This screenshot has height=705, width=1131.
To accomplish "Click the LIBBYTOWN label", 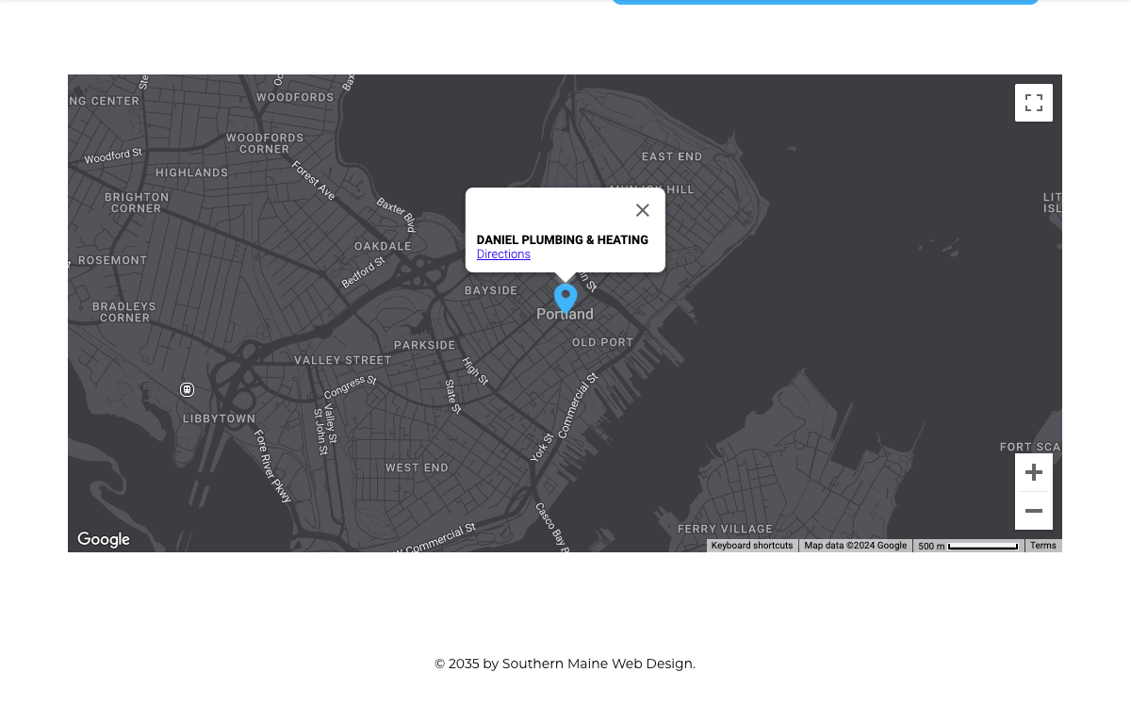I will point(219,418).
